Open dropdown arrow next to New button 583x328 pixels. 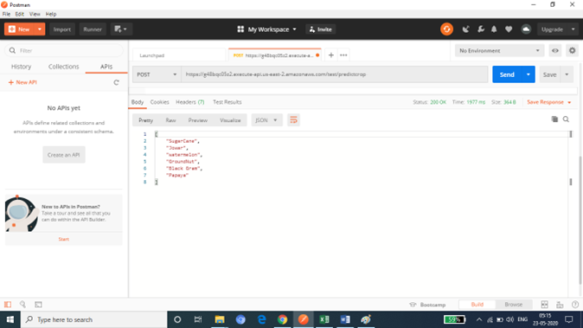(40, 29)
